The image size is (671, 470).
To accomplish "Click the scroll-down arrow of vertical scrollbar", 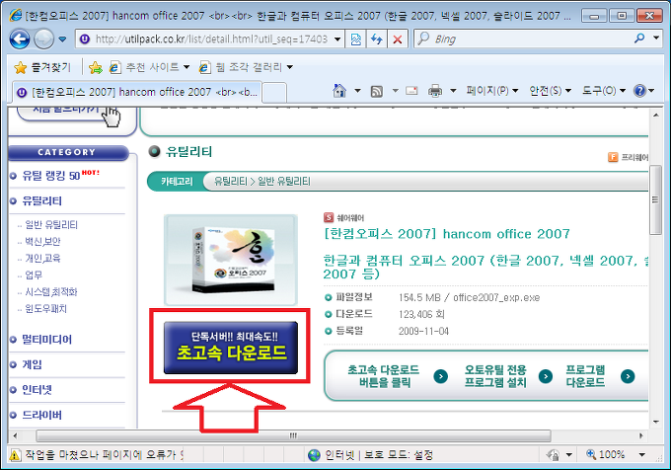I will pyautogui.click(x=655, y=422).
